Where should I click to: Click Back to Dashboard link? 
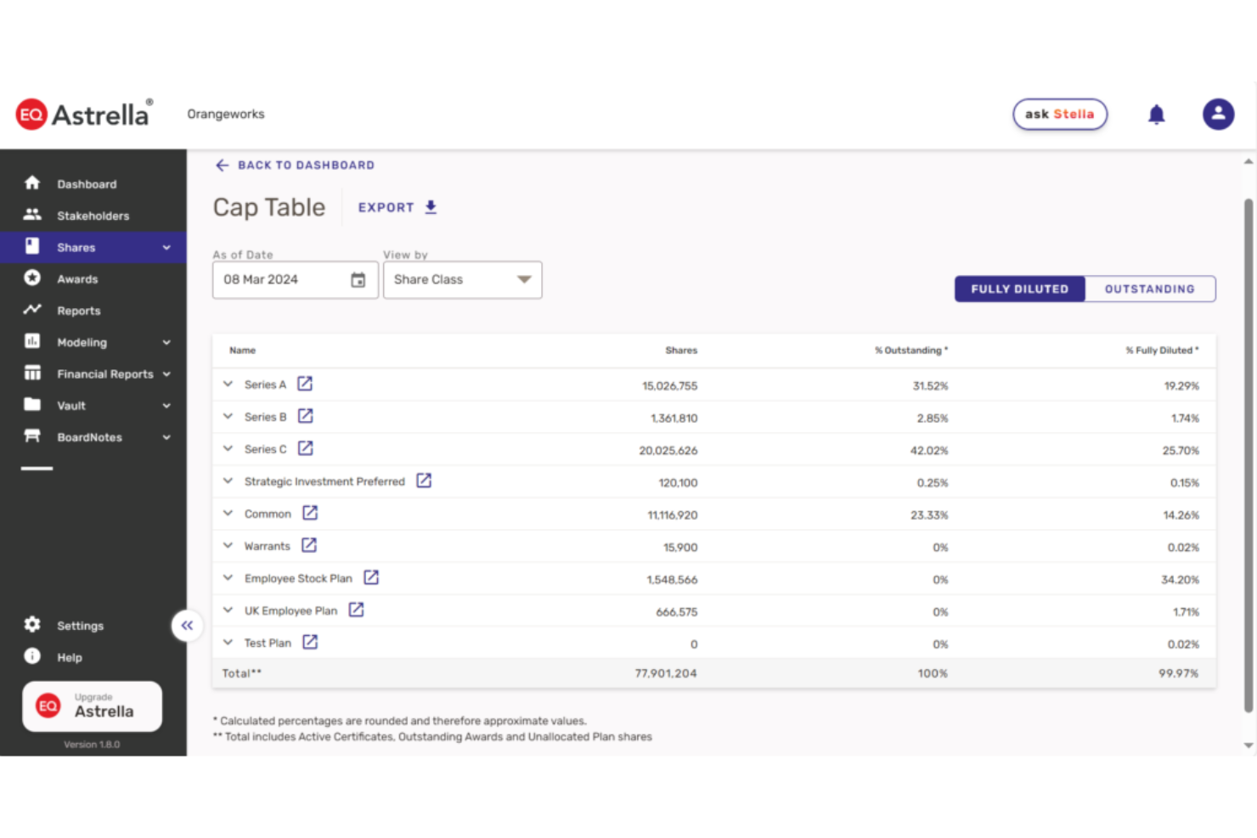coord(295,166)
